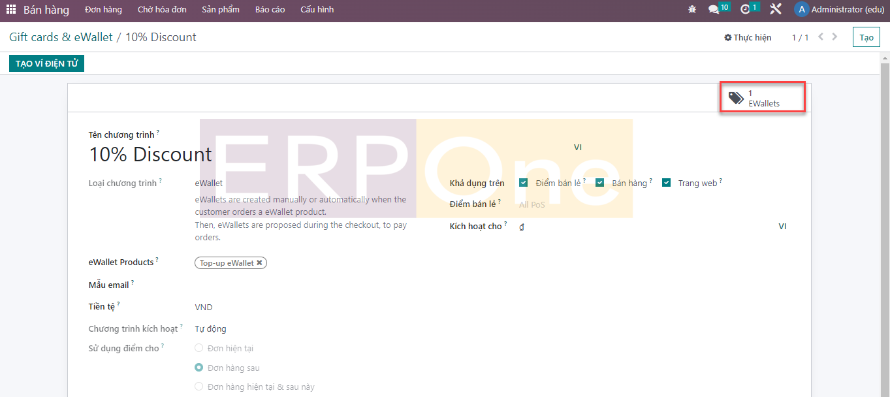Open the eWallets tag smart button
Image resolution: width=890 pixels, height=397 pixels.
pos(762,98)
